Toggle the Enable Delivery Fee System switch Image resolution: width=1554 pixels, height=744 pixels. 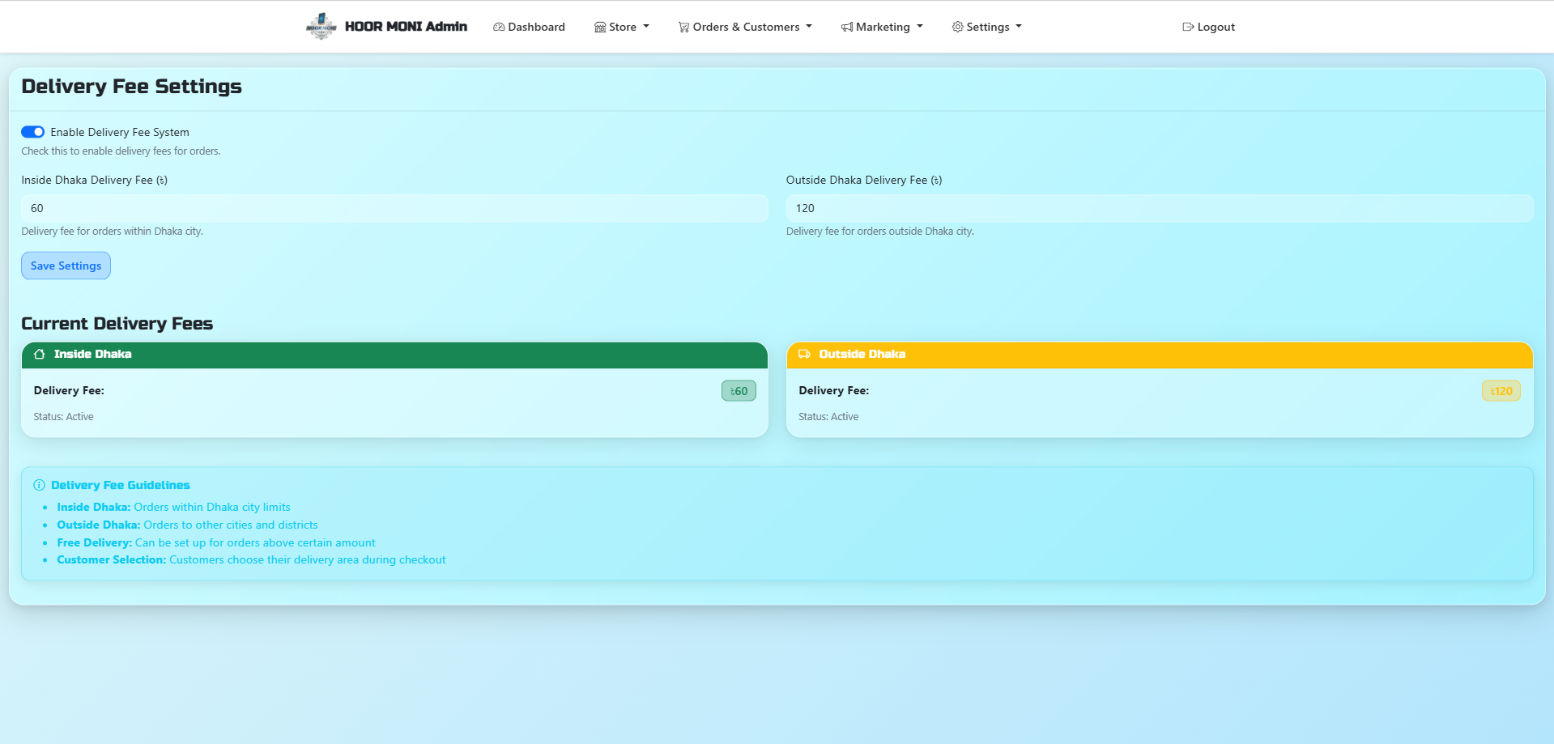coord(33,132)
